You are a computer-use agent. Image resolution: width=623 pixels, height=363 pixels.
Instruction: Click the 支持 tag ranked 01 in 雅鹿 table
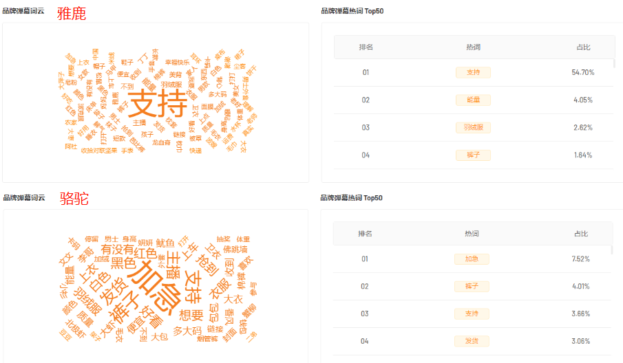point(473,73)
